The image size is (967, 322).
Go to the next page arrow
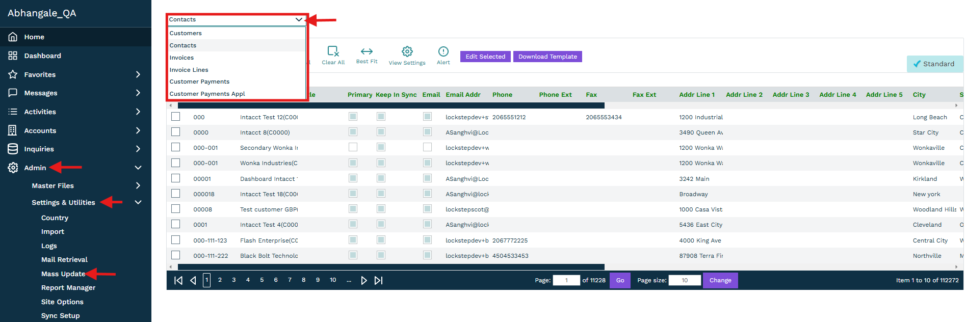[363, 280]
